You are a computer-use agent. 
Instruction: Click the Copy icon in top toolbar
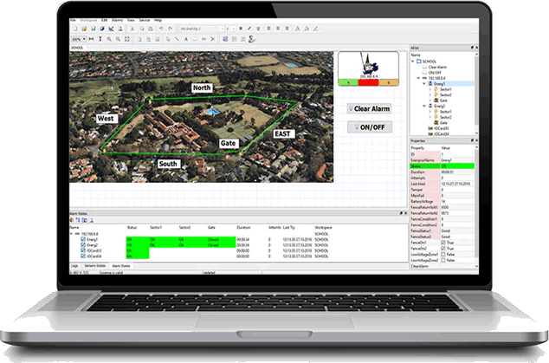(141, 29)
